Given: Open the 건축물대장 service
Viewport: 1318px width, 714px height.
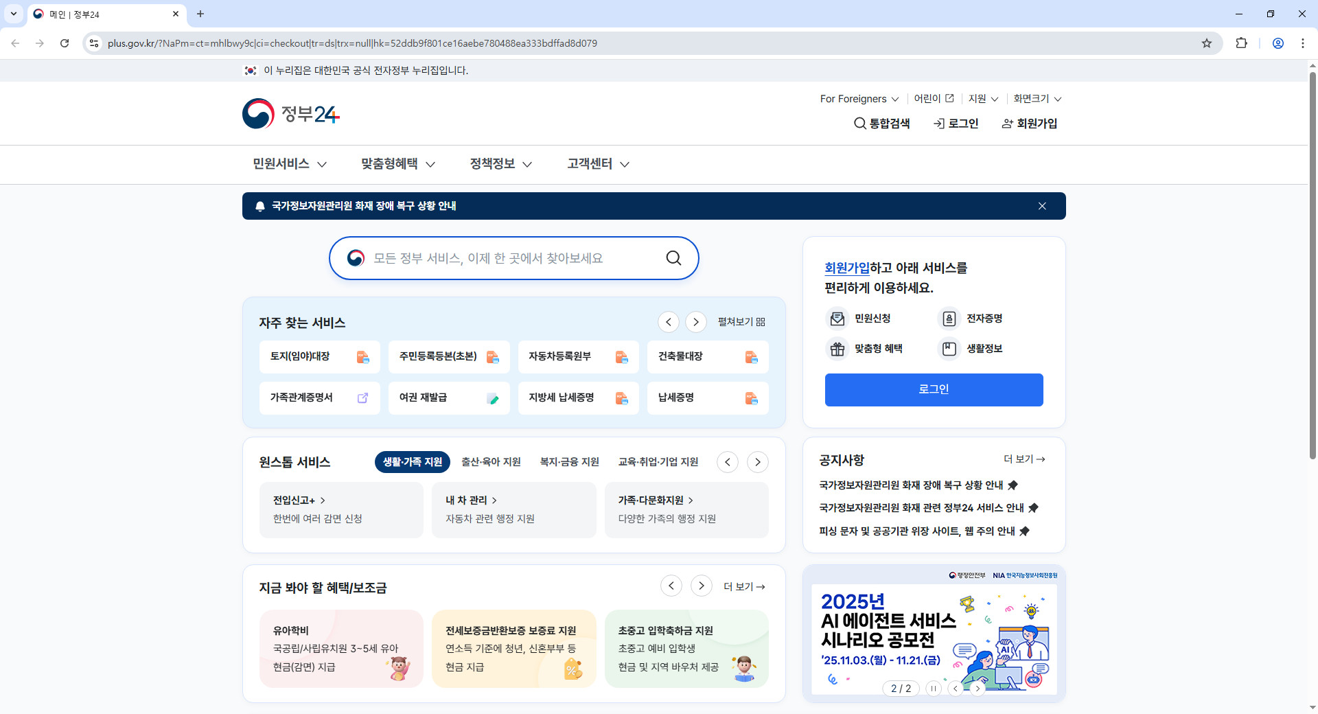Looking at the screenshot, I should pyautogui.click(x=708, y=357).
